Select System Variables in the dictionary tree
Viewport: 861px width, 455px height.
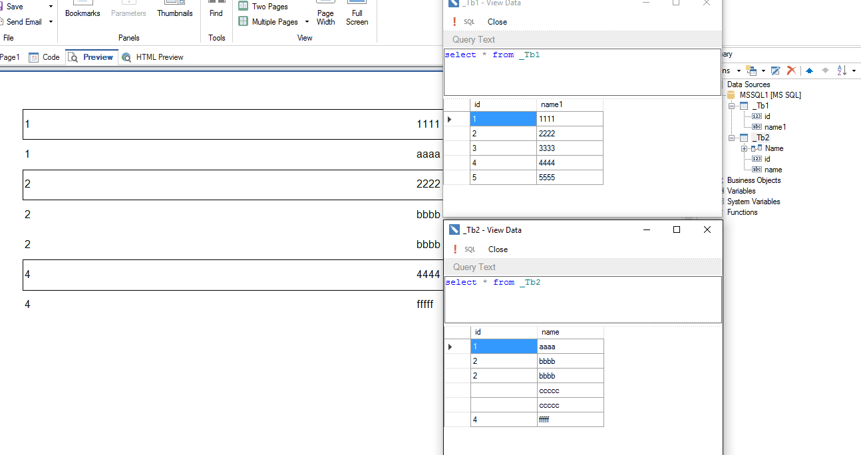click(753, 202)
